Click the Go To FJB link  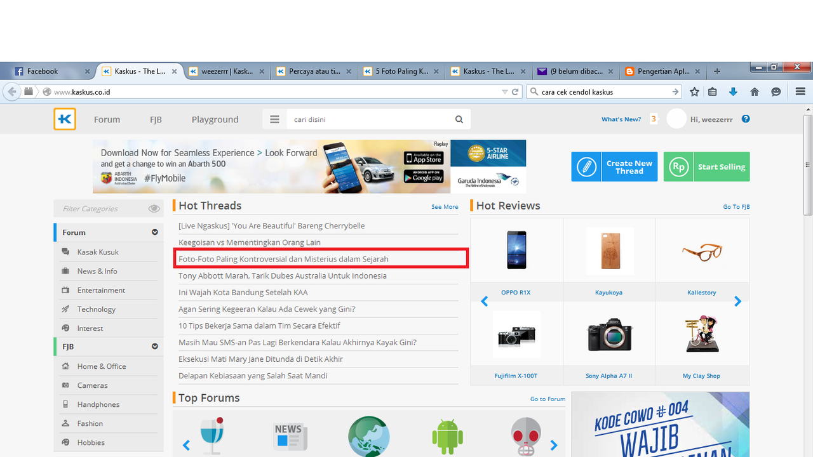pyautogui.click(x=736, y=207)
